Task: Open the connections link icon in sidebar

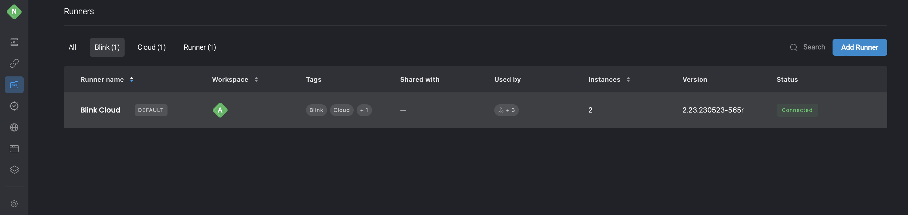Action: click(x=14, y=63)
